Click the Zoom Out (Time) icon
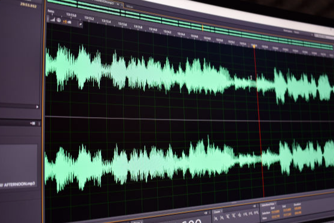334x223 pixels. coord(234,216)
